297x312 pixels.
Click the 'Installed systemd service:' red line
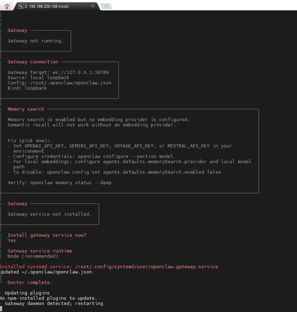[x=109, y=266]
